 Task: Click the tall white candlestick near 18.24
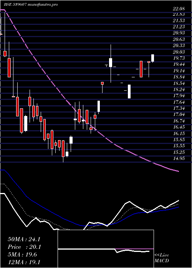tap(129, 92)
